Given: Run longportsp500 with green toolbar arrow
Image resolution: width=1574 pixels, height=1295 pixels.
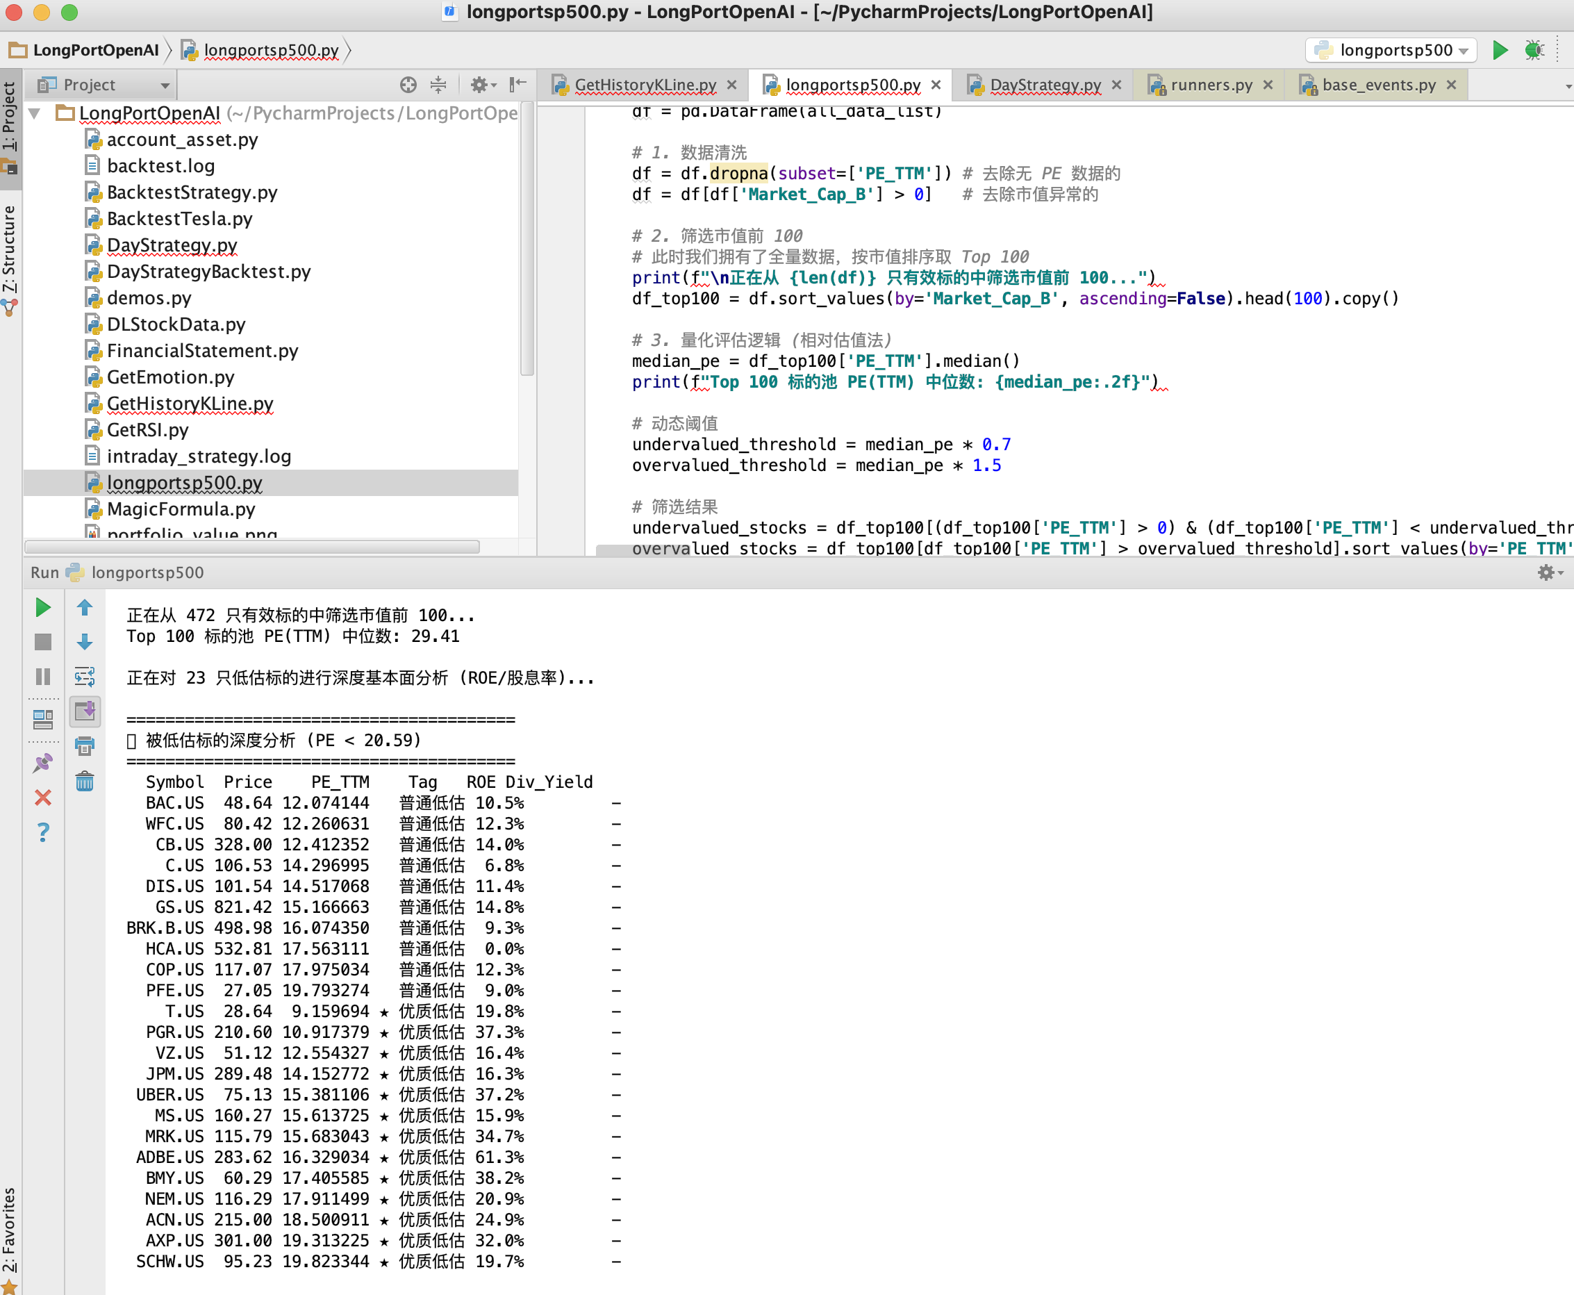Looking at the screenshot, I should (1500, 50).
